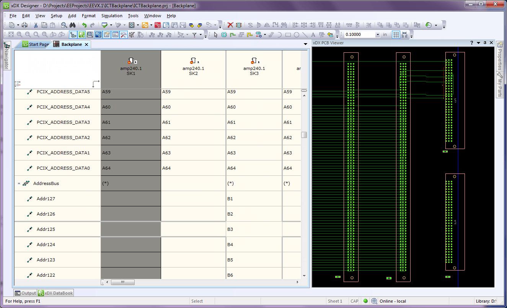The image size is (507, 308).
Task: Print the Backplane document
Action: 24,25
